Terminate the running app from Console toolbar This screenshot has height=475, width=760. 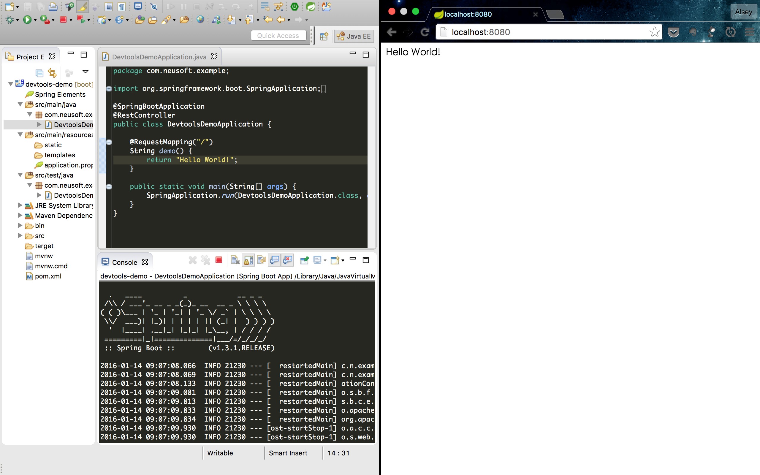pyautogui.click(x=219, y=260)
